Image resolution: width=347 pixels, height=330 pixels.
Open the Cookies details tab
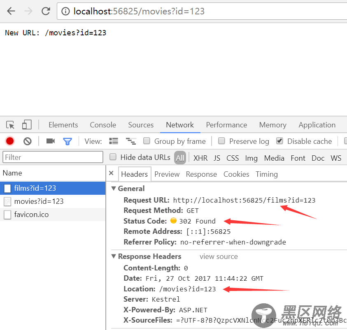tap(236, 174)
